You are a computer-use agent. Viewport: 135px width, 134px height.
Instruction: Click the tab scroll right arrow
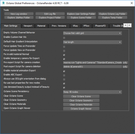click(129, 25)
